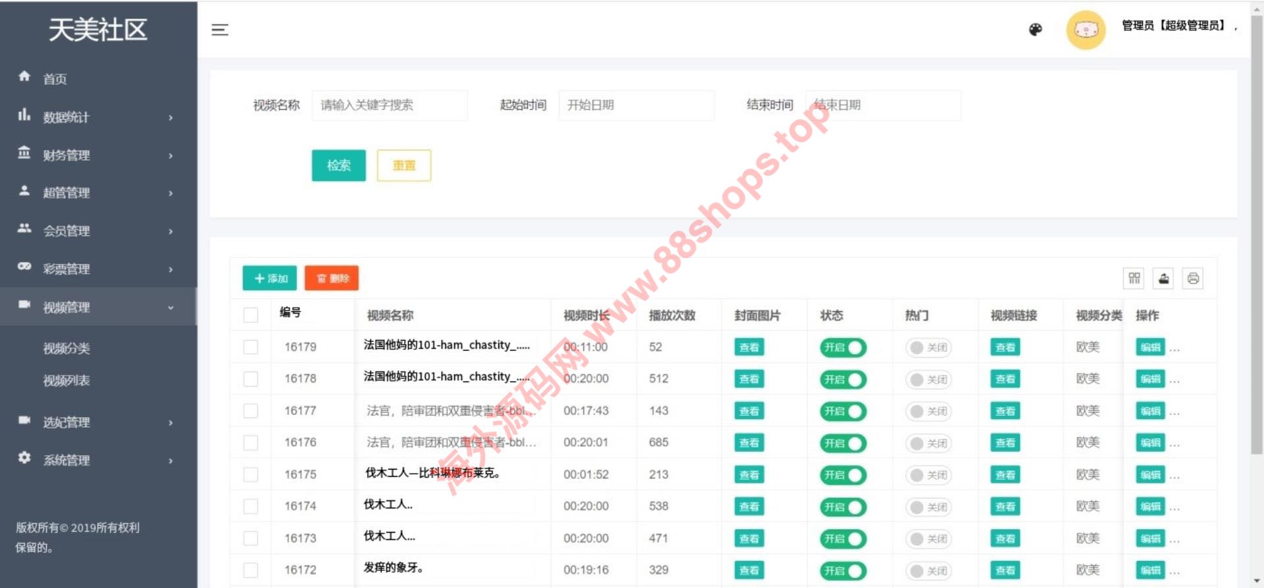1264x588 pixels.
Task: Toggle status switch for video 16179
Action: 843,347
